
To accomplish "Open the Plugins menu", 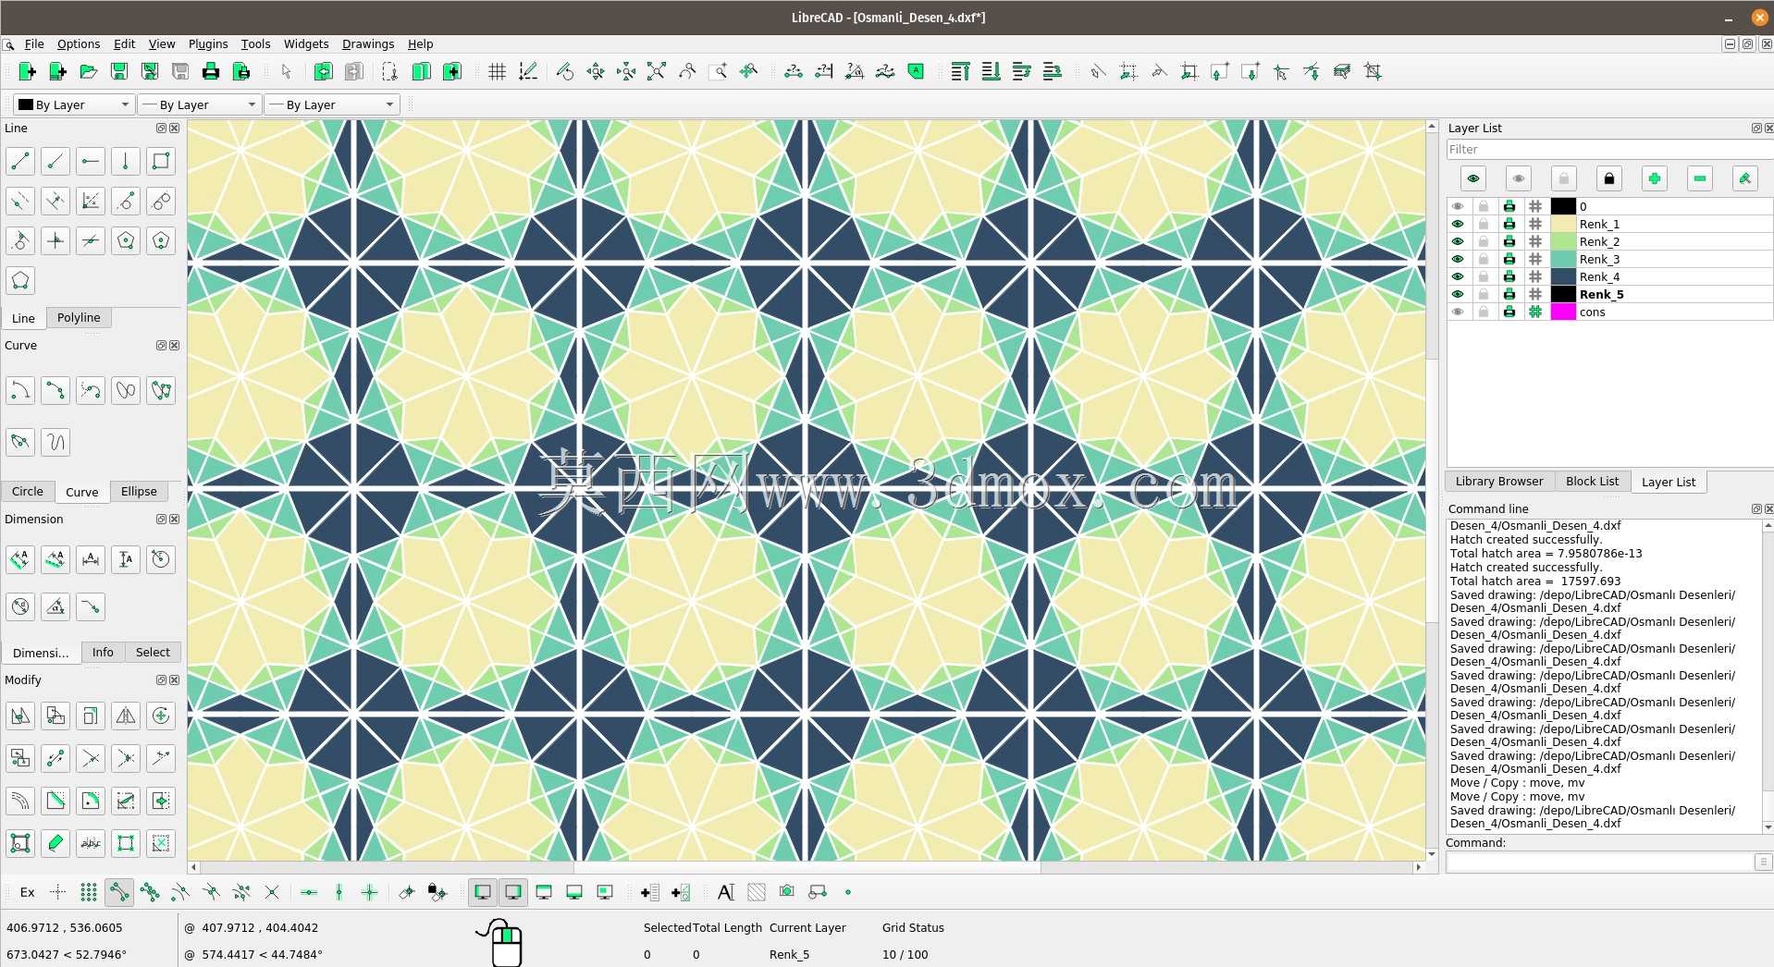I will (208, 43).
